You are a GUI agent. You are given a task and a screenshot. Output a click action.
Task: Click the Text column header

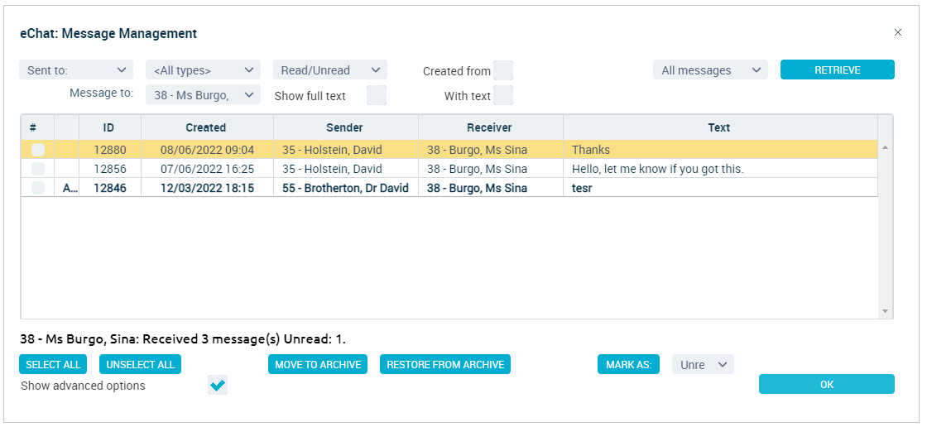tap(720, 127)
